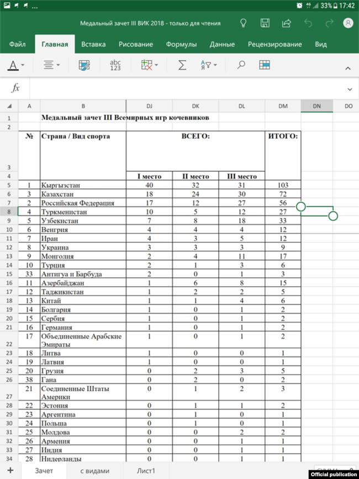Open the insert/delete cells icon

tap(146, 65)
